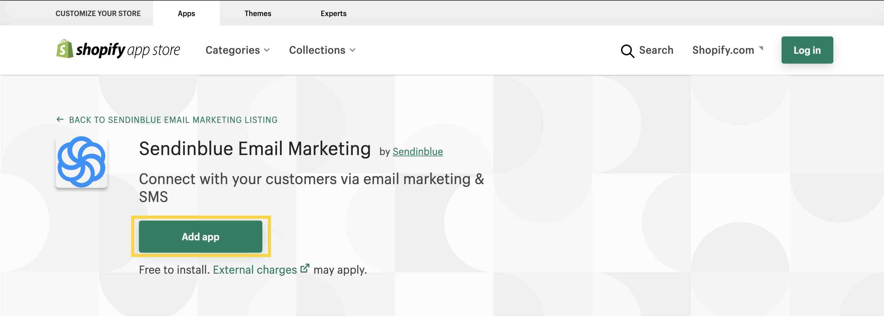Open the Experts tab

click(333, 13)
